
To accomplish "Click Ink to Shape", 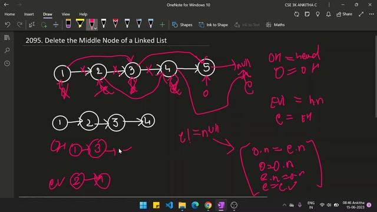I will pos(213,25).
